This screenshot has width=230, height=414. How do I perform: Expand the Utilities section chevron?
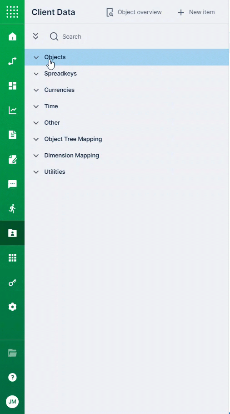[x=36, y=172]
